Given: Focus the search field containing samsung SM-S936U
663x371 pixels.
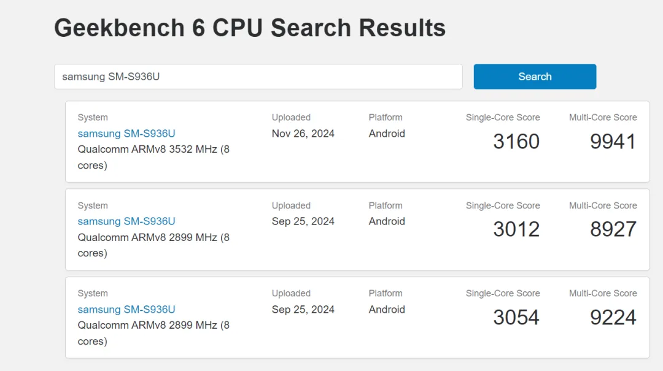Looking at the screenshot, I should coord(258,77).
